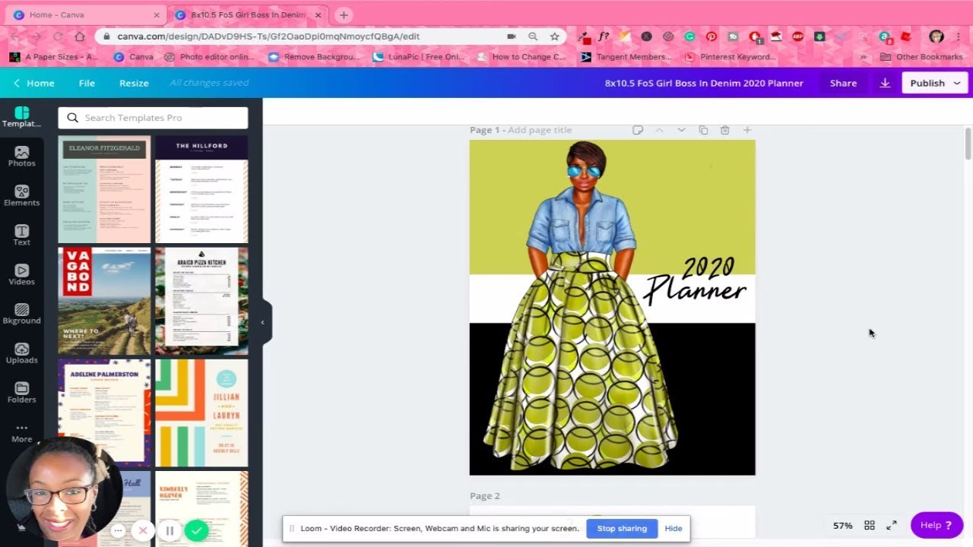The width and height of the screenshot is (973, 547).
Task: Collapse the side panel arrow handle
Action: click(263, 322)
